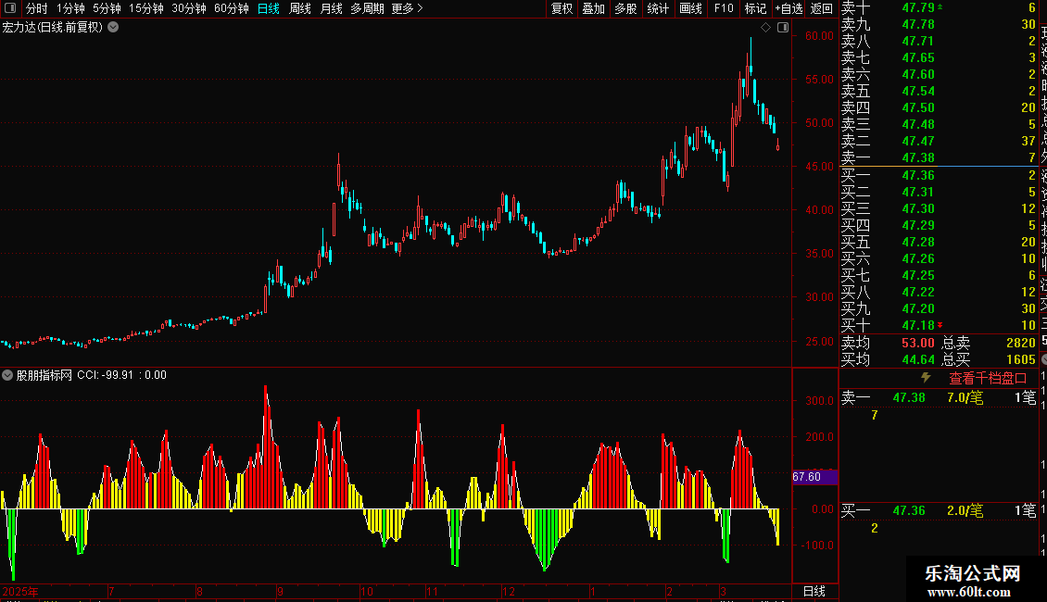Open the 画线 drawing tools
This screenshot has width=1047, height=602.
coord(690,8)
